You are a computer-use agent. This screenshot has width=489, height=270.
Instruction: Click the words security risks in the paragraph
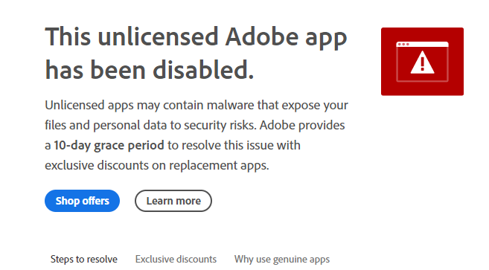click(220, 126)
